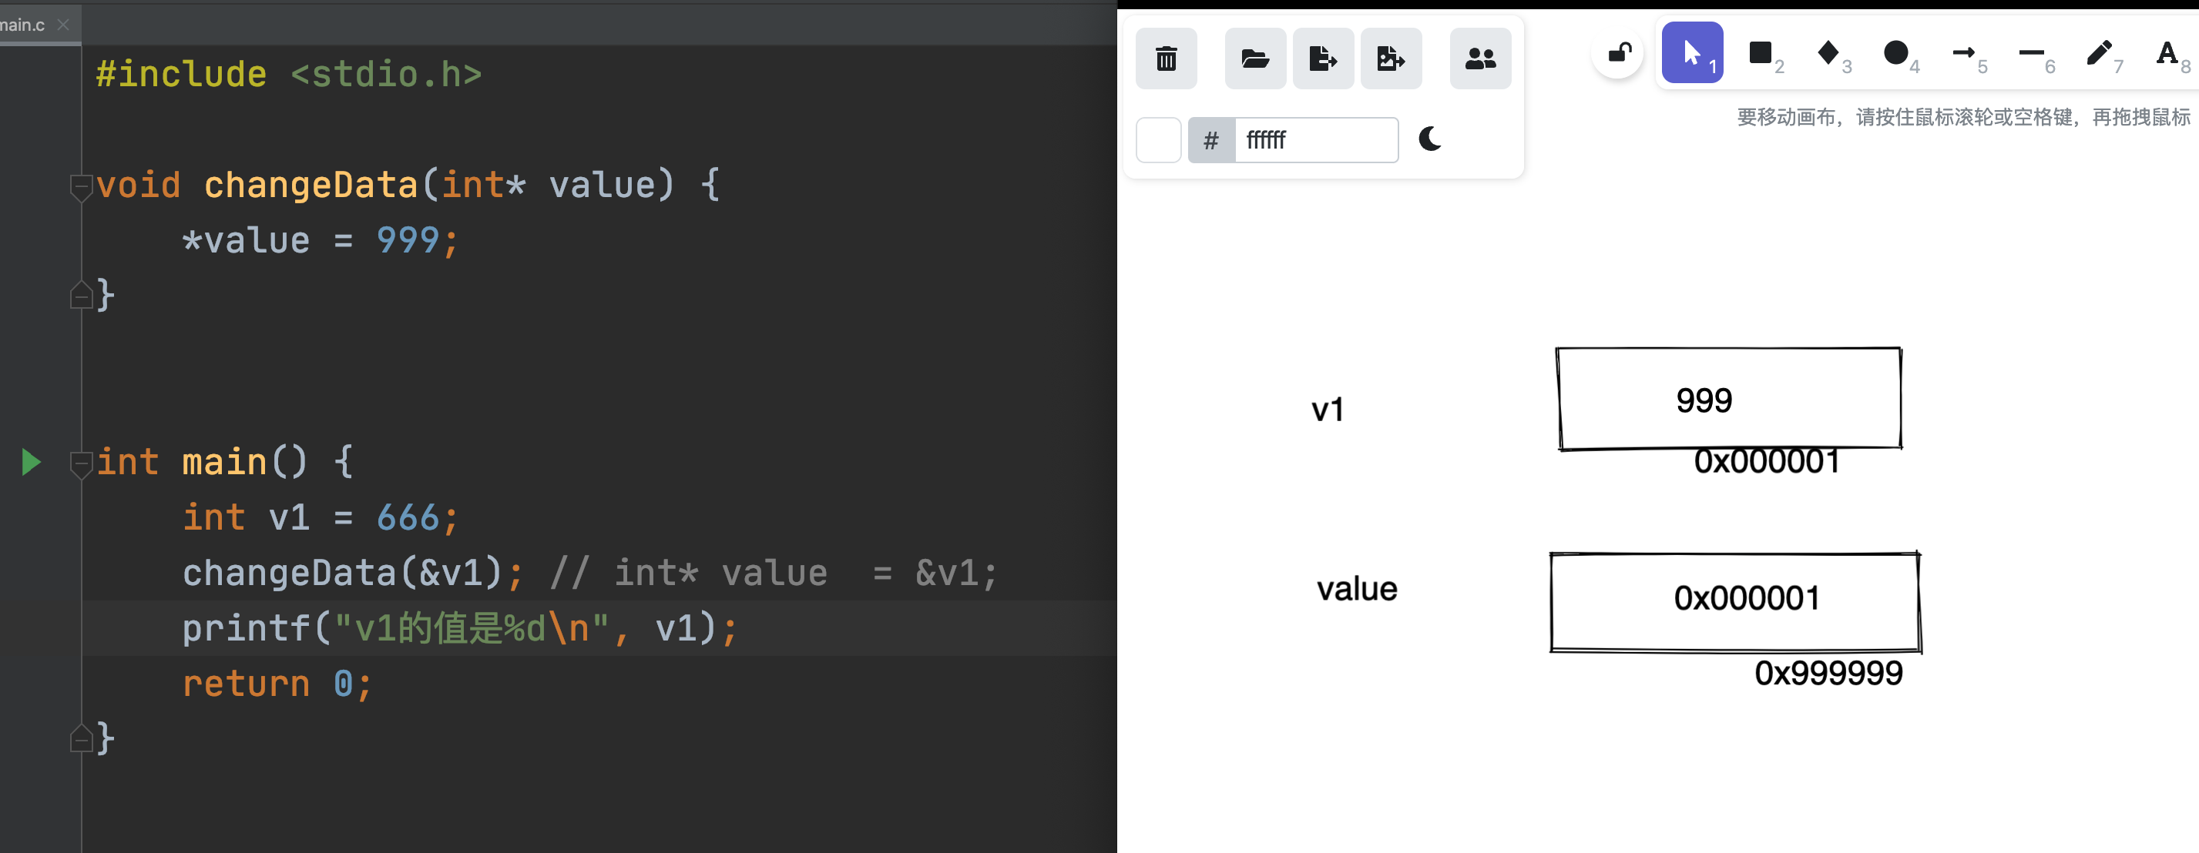Activate the selection arrow tool

(x=1692, y=54)
